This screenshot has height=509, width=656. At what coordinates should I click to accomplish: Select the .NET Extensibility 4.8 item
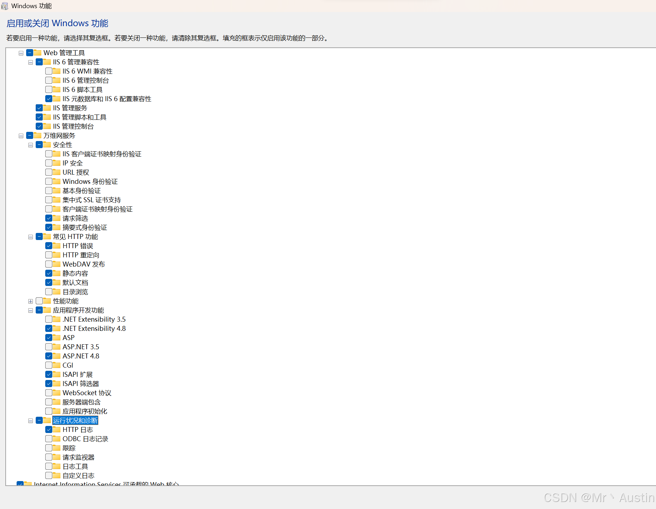tap(94, 328)
